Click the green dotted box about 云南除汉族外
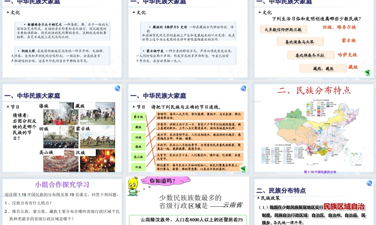Viewport: 376px width, 225px height. [188, 220]
